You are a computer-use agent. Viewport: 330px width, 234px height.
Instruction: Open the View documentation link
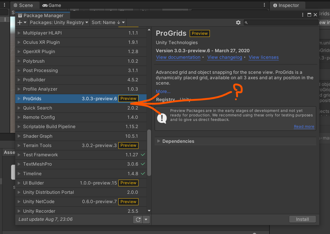coord(178,57)
